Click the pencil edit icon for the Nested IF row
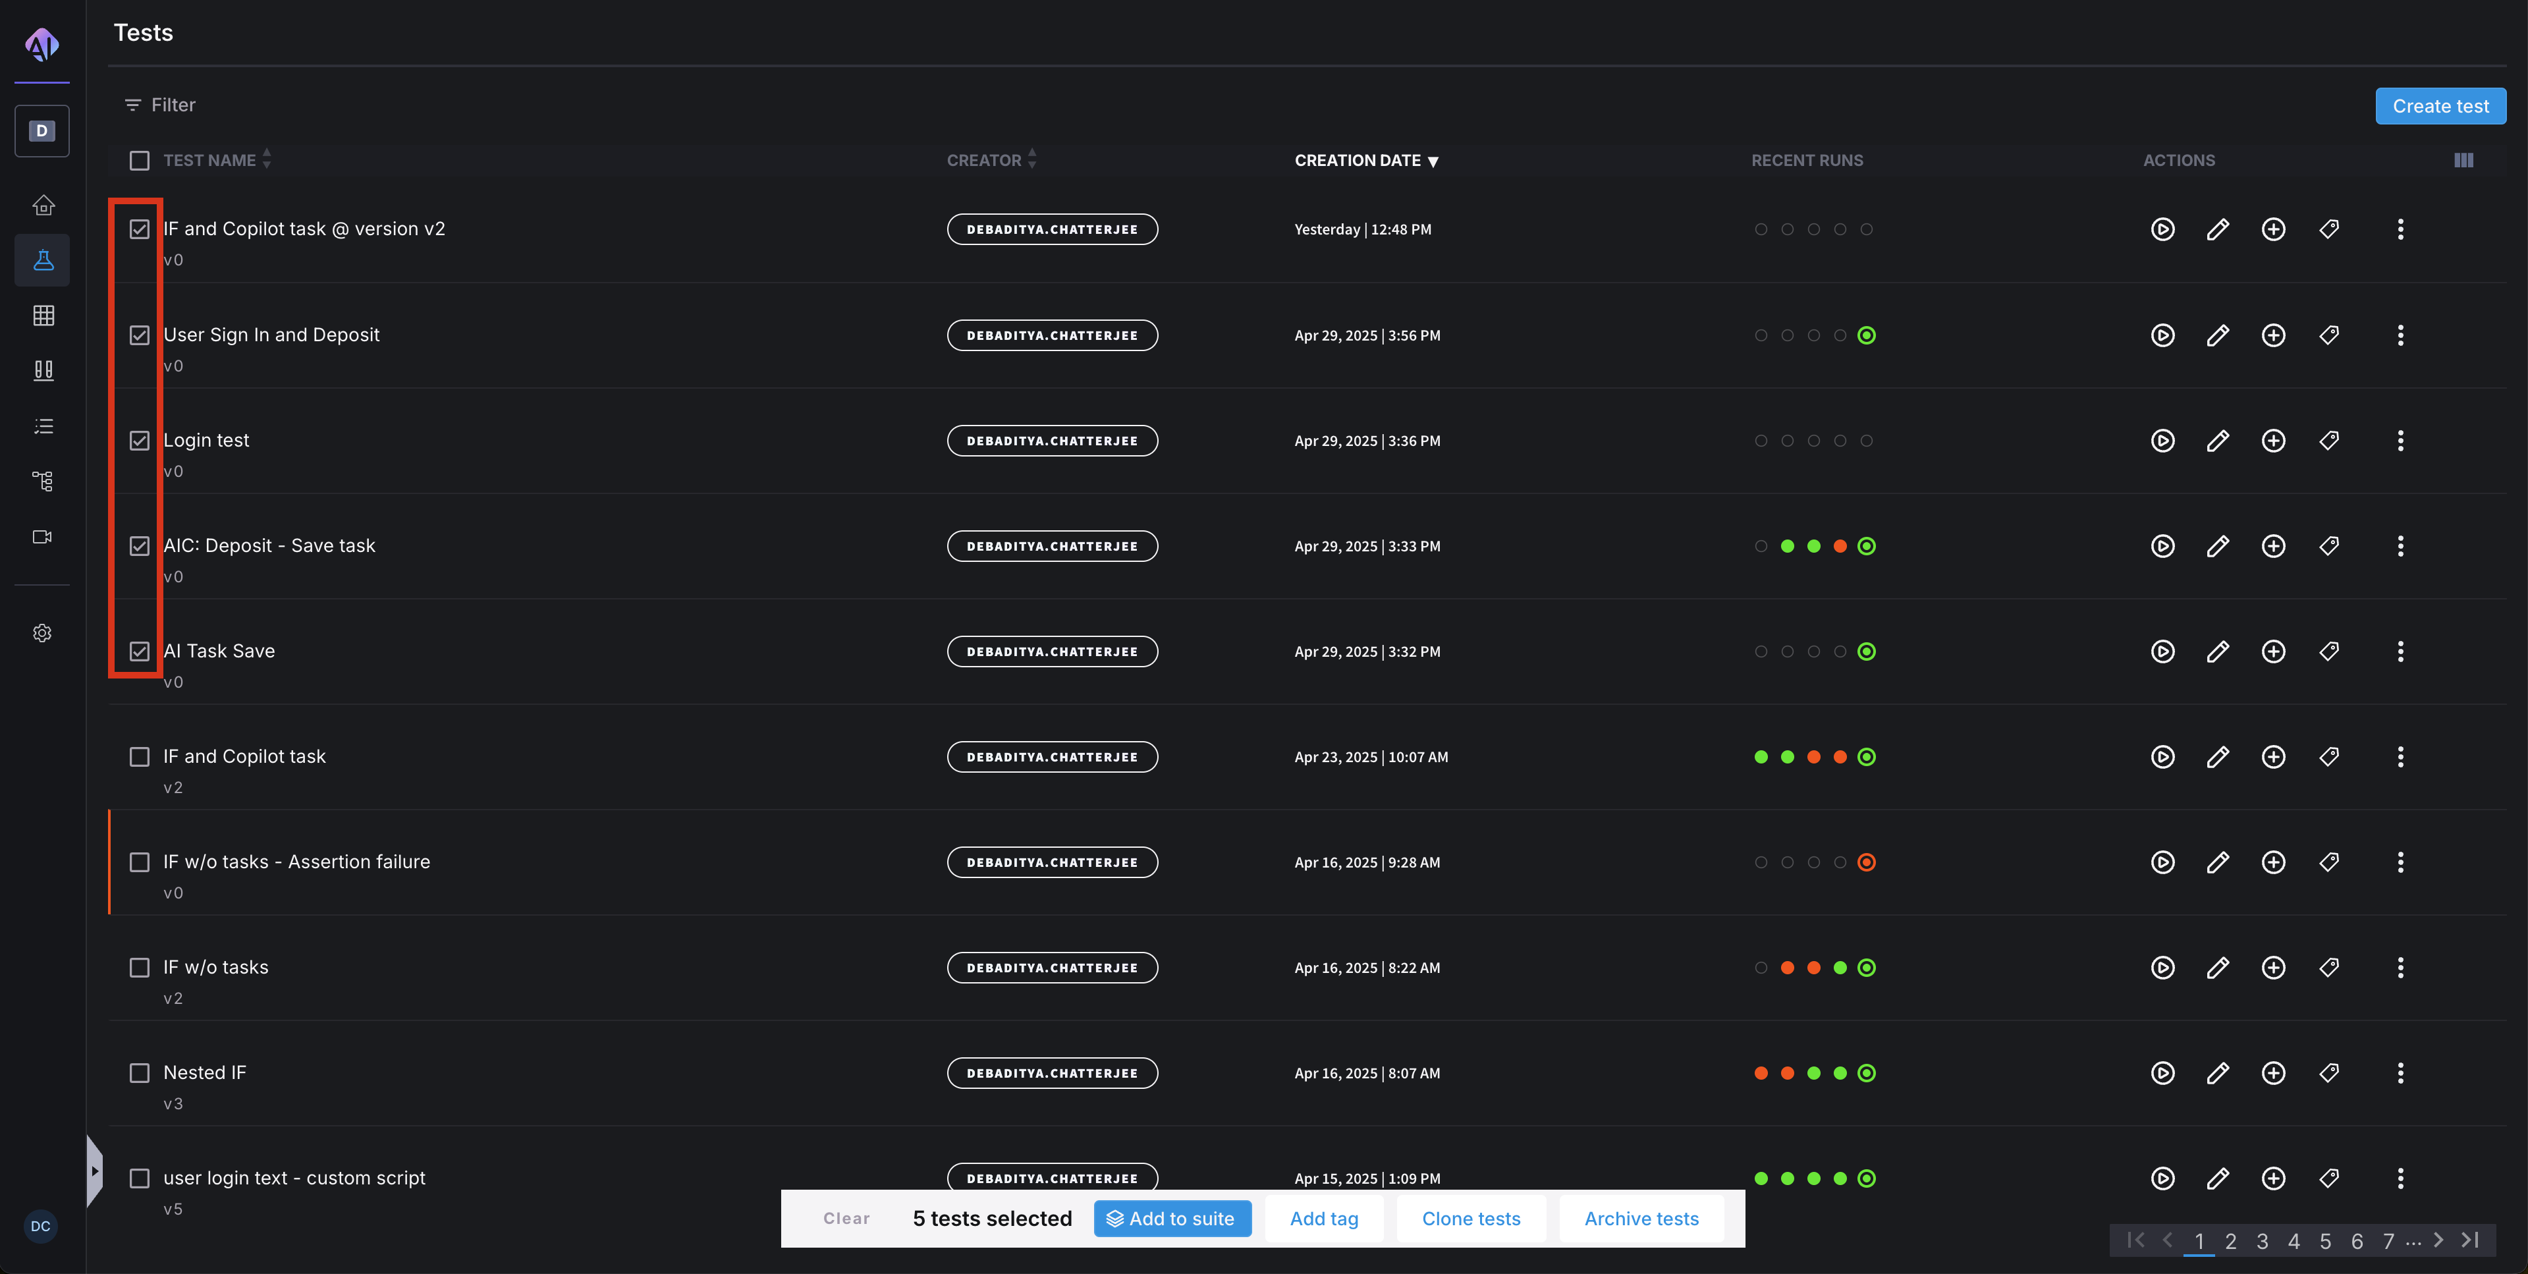This screenshot has width=2528, height=1274. coord(2218,1073)
